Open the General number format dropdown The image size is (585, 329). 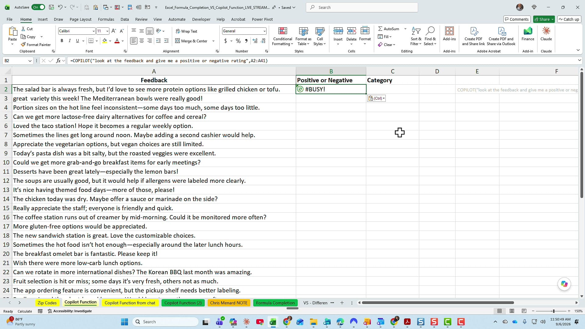pos(264,31)
